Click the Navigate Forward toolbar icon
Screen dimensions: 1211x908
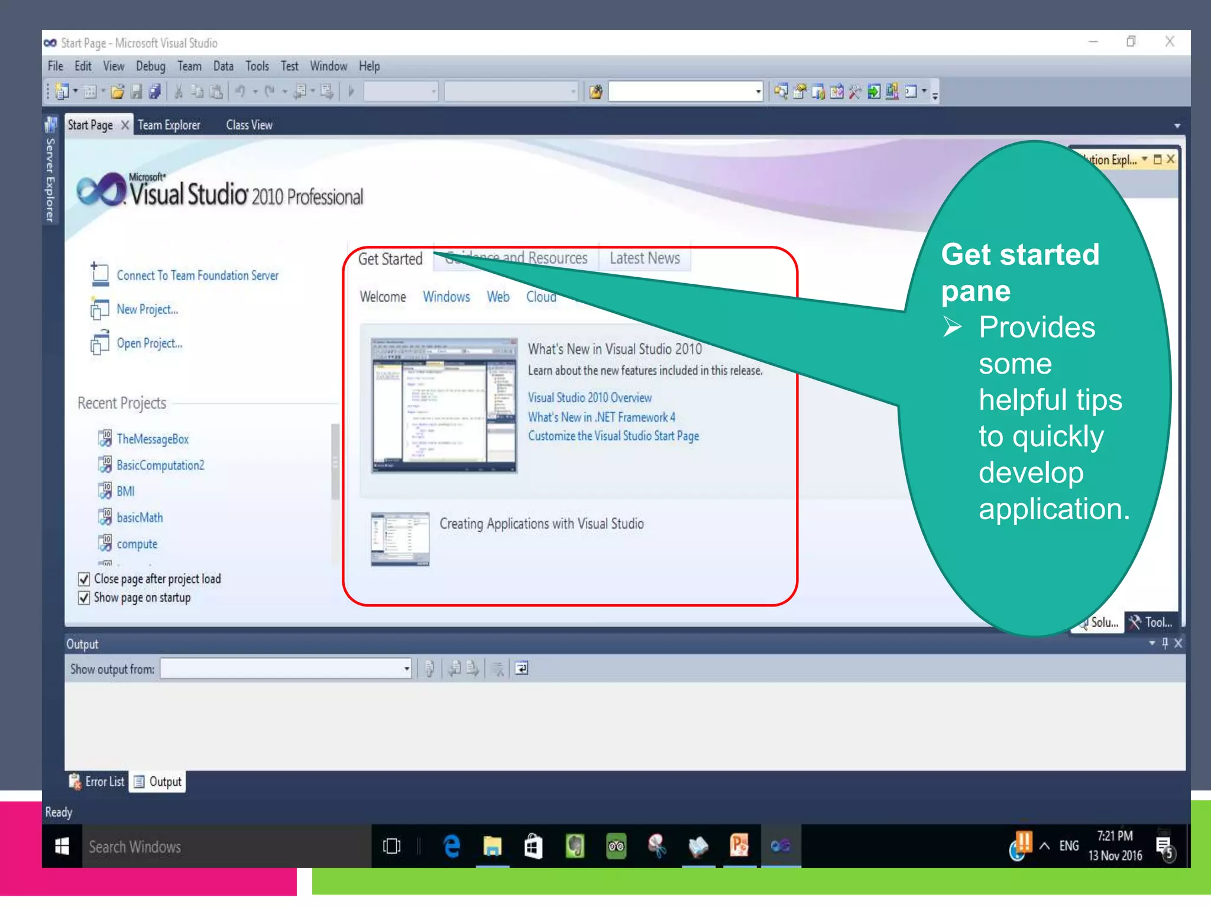click(326, 91)
